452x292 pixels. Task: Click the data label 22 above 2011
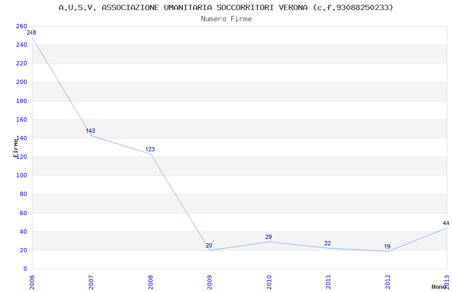click(328, 243)
